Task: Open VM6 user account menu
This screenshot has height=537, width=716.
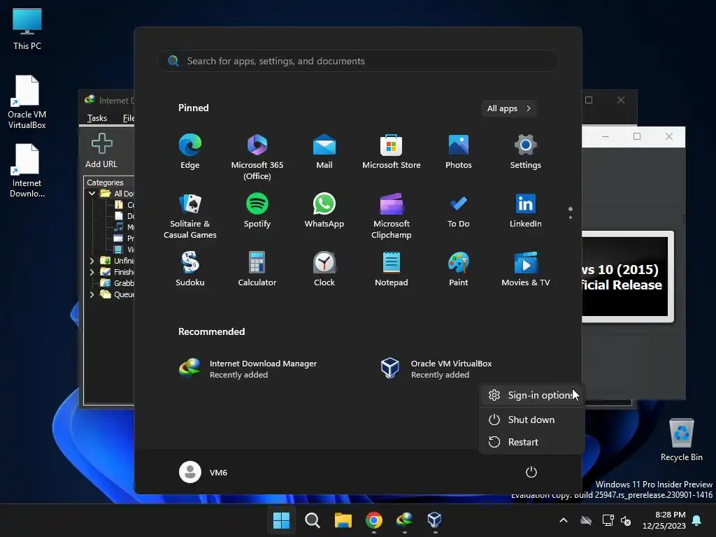Action: click(203, 472)
